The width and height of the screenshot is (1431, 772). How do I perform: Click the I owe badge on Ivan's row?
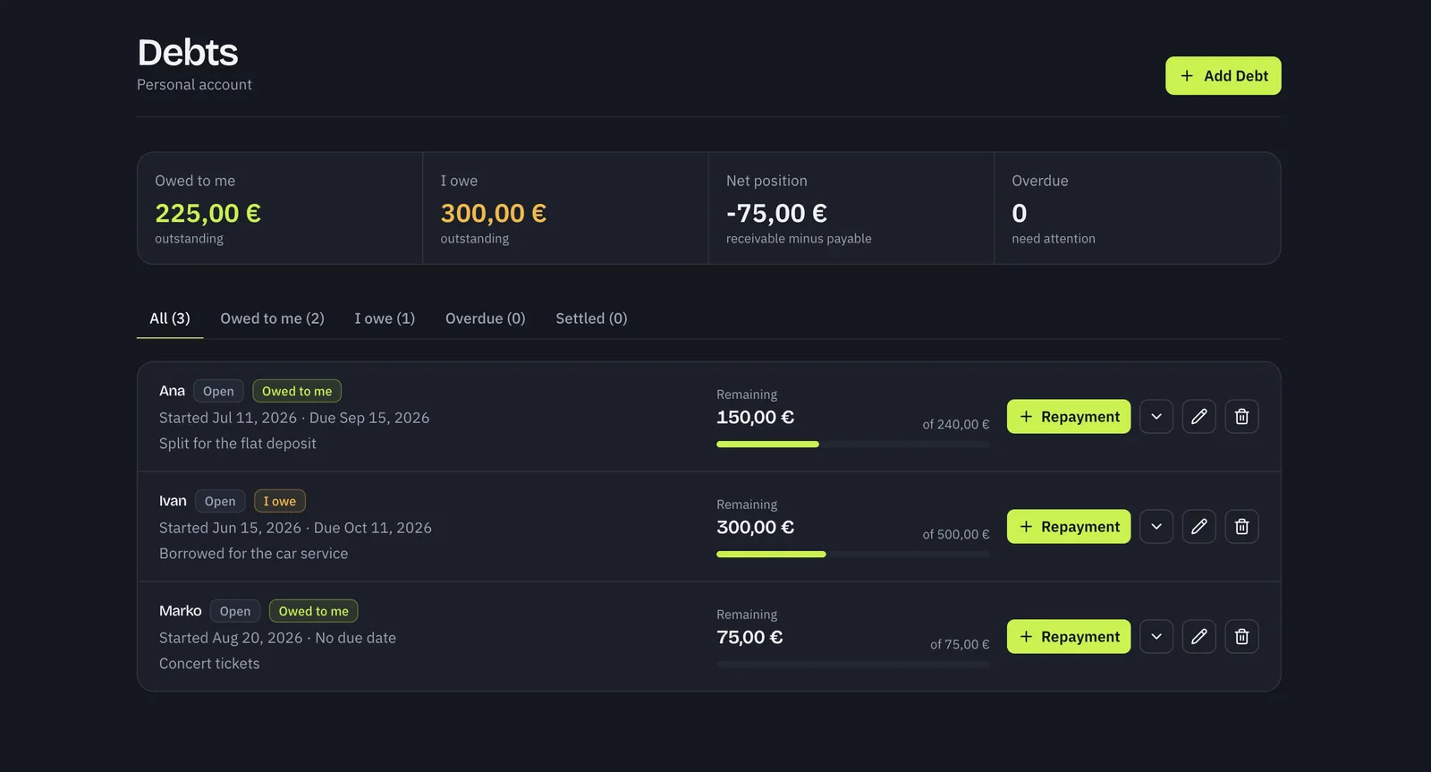pos(280,501)
